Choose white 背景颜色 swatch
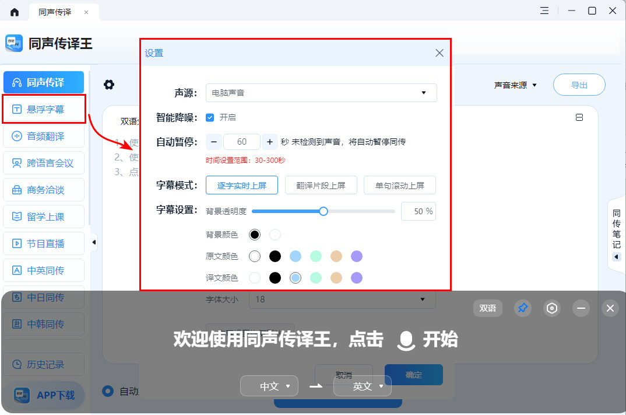This screenshot has height=415, width=626. tap(275, 235)
